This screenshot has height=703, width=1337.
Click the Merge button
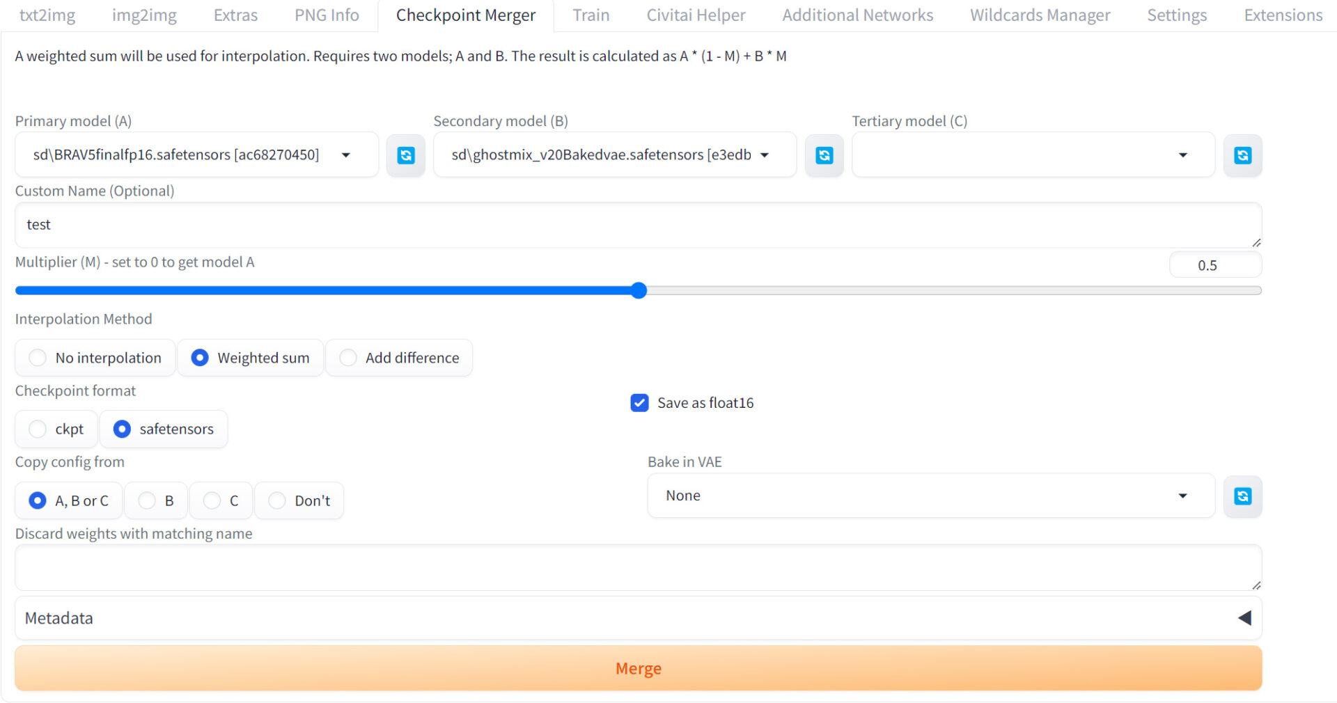(x=638, y=668)
